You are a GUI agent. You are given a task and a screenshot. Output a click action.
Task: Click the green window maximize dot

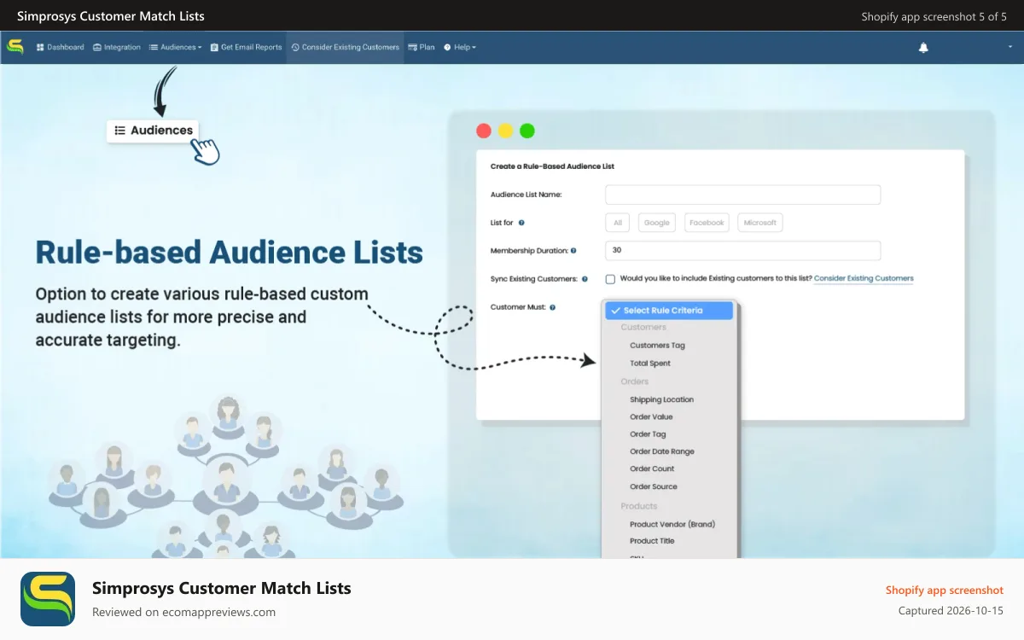527,131
